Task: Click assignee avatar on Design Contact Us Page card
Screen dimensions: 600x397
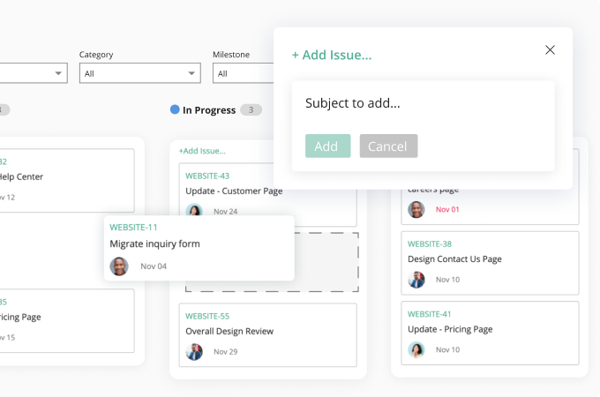Action: [x=416, y=280]
